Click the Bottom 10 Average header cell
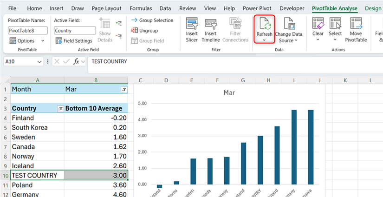The height and width of the screenshot is (197, 383). (96, 109)
